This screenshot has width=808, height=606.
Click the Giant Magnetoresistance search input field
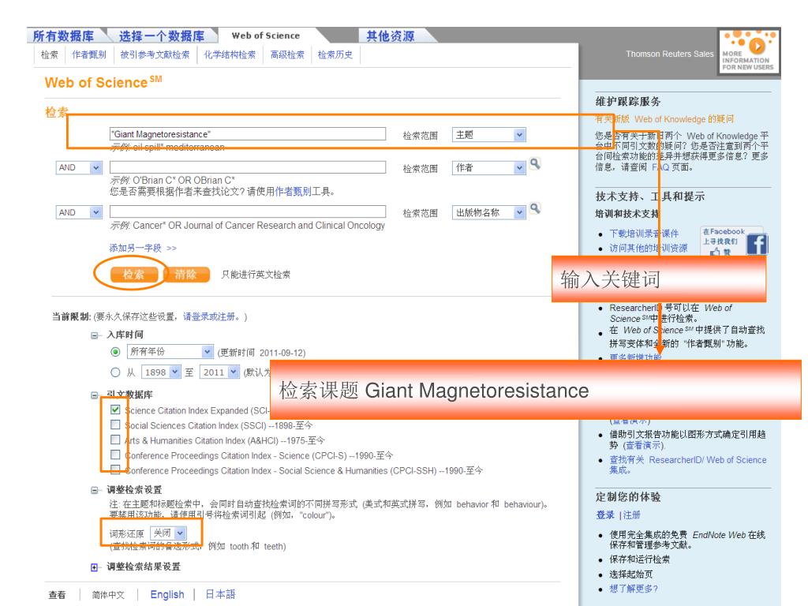tap(246, 134)
